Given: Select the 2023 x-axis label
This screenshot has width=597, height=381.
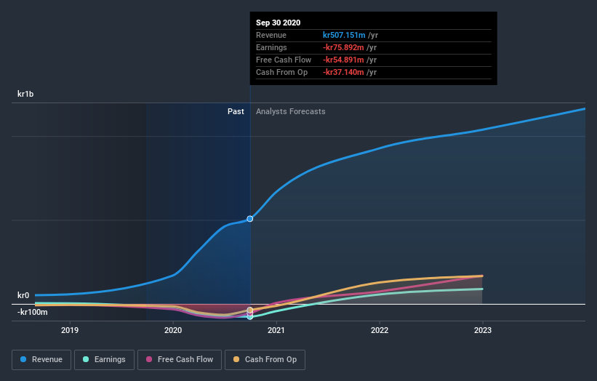Looking at the screenshot, I should pyautogui.click(x=483, y=330).
